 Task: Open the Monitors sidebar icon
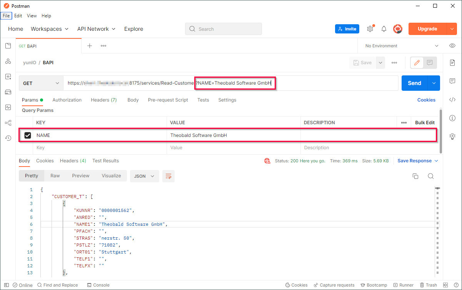pos(8,107)
